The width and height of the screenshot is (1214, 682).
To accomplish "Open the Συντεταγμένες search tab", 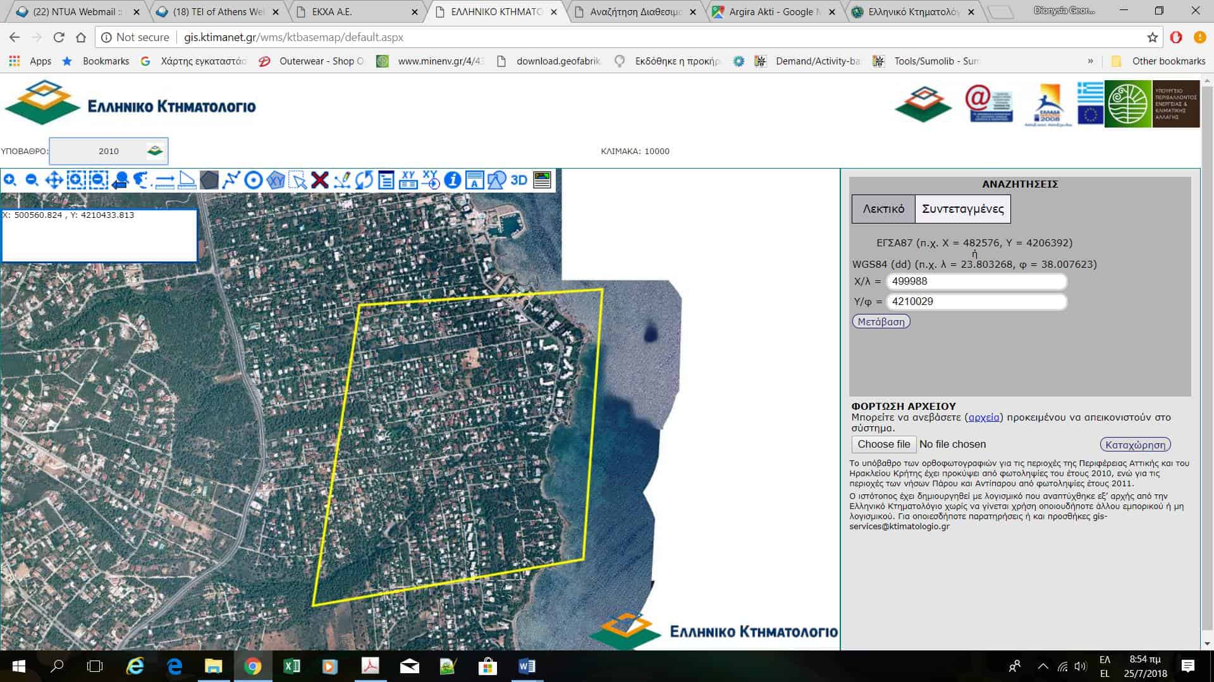I will (x=962, y=209).
